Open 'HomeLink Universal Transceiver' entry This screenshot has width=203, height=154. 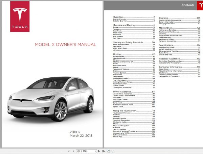coord(134,131)
